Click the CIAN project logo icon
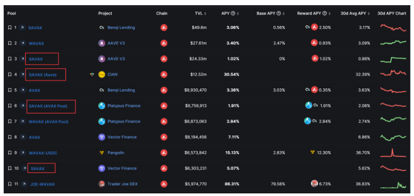The height and width of the screenshot is (196, 414). [102, 74]
